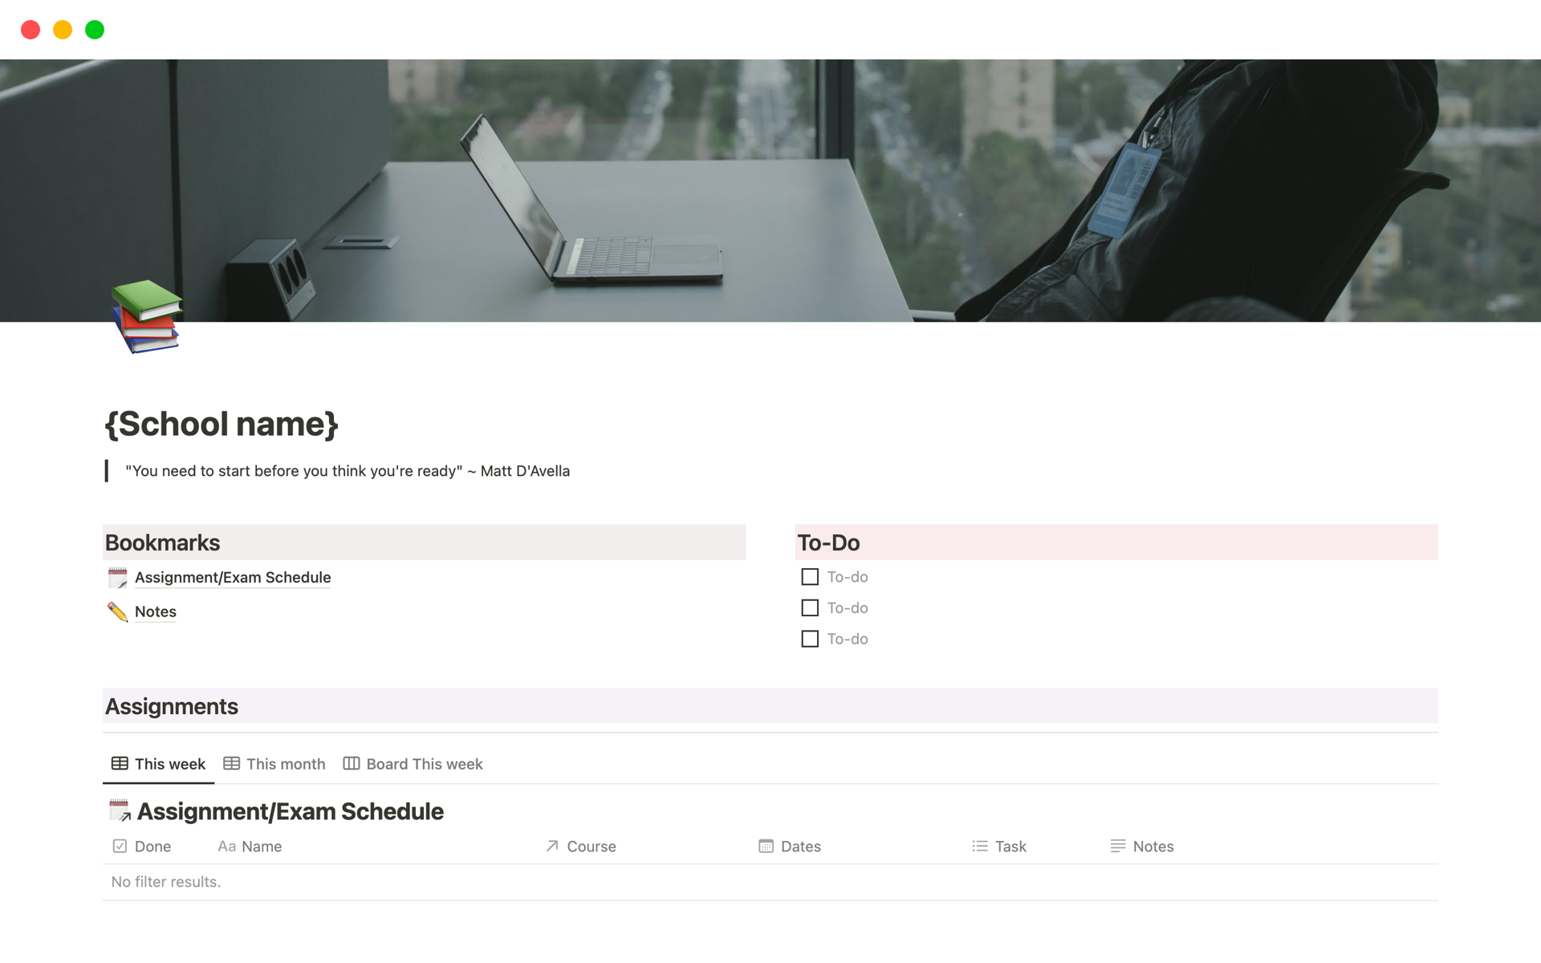1541x963 pixels.
Task: Toggle the third To-Do checkbox
Action: [809, 638]
